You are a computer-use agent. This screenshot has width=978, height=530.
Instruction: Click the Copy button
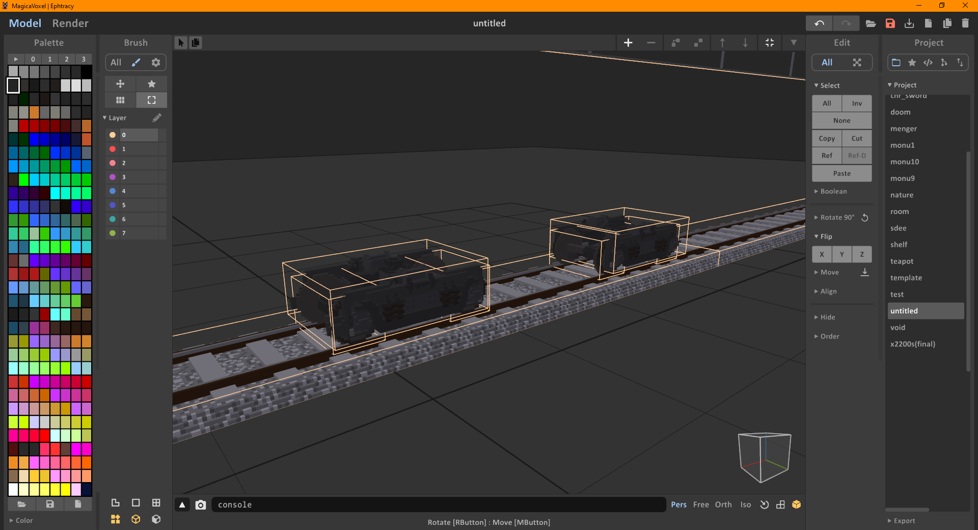pyautogui.click(x=826, y=139)
